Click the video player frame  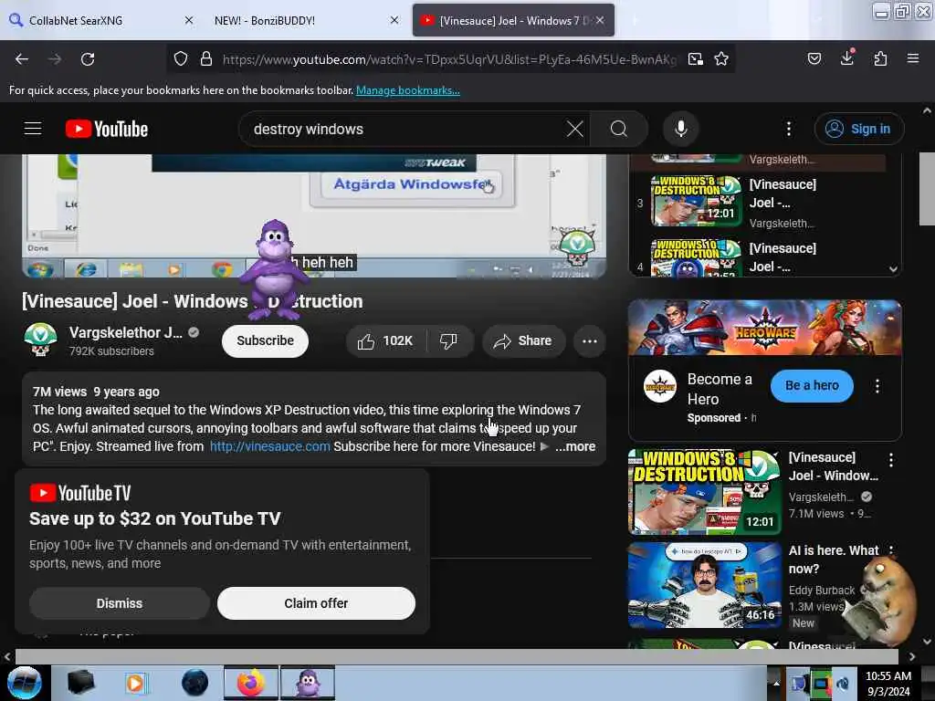coord(314,215)
